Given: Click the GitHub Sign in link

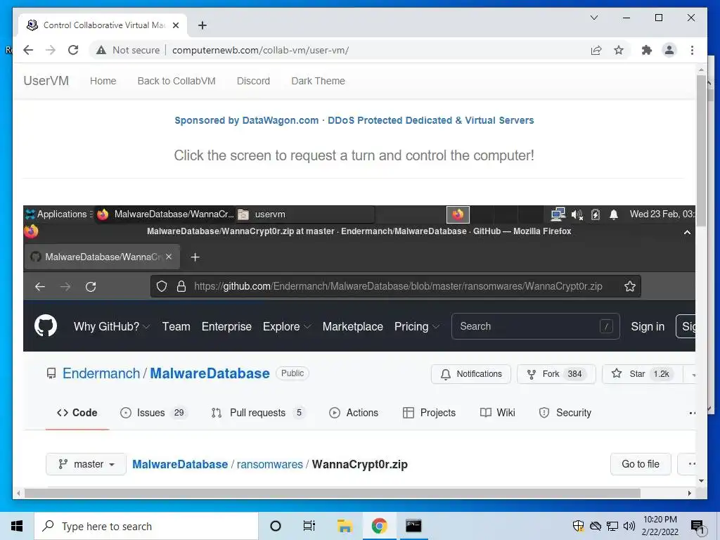Looking at the screenshot, I should [x=648, y=326].
